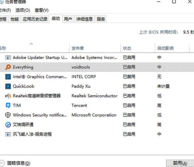Viewport: 194px width, 167px height.
Task: Click the 讯飞输入法 service icon
Action: (x=8, y=134)
